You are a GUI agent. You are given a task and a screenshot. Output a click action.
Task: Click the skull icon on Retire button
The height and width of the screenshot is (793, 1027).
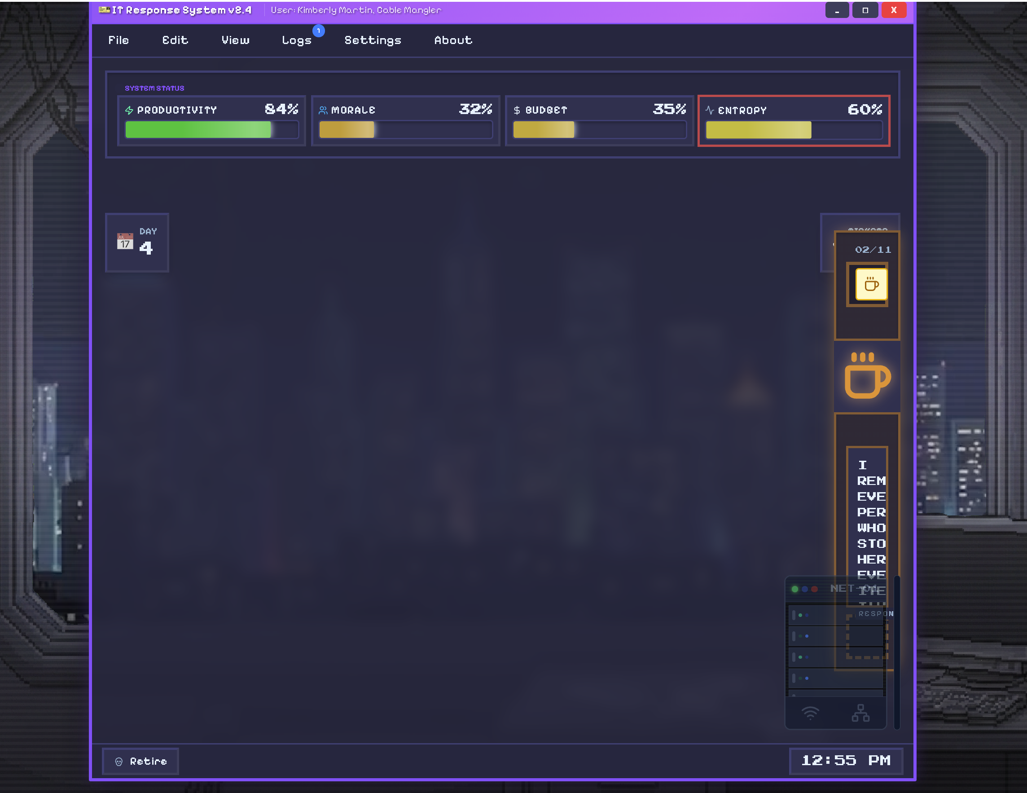click(x=119, y=762)
